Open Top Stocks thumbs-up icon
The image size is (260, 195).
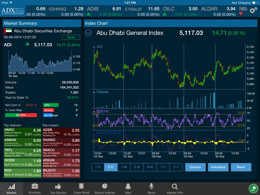pyautogui.click(x=58, y=186)
